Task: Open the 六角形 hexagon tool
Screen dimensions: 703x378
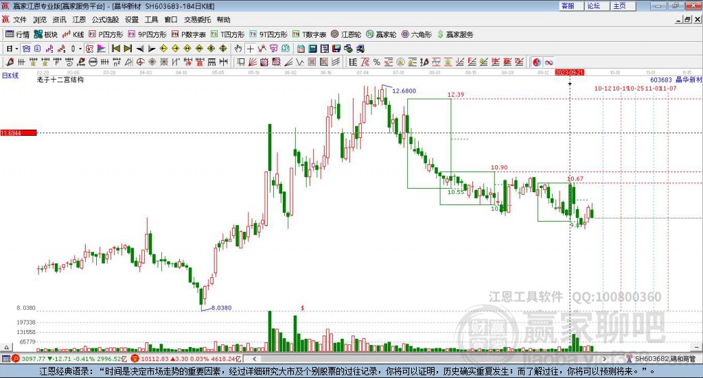Action: click(x=417, y=34)
